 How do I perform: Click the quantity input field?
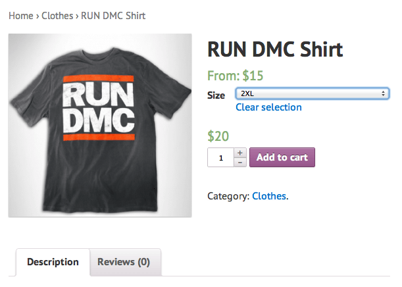(x=221, y=158)
